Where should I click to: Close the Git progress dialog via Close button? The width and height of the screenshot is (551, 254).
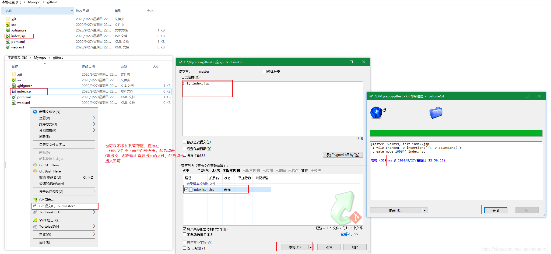click(496, 210)
